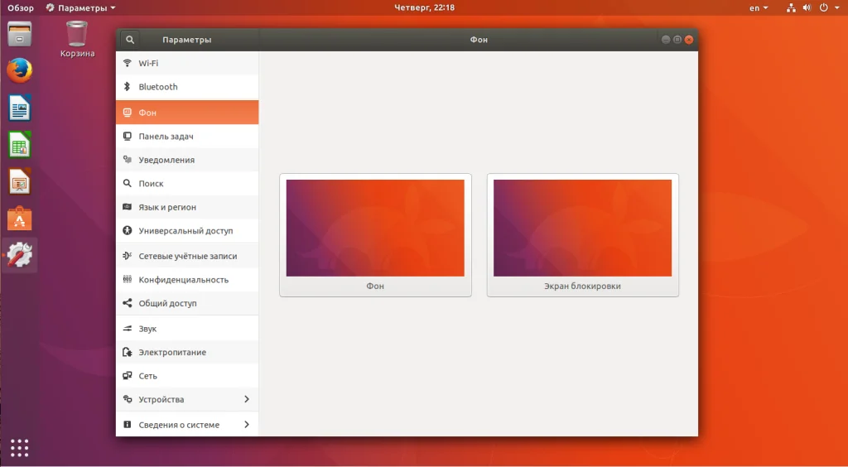Click Обзор activities button
This screenshot has width=848, height=467.
pyautogui.click(x=21, y=8)
